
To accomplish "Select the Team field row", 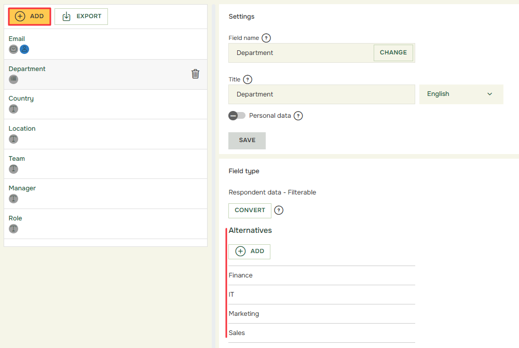I will 105,164.
